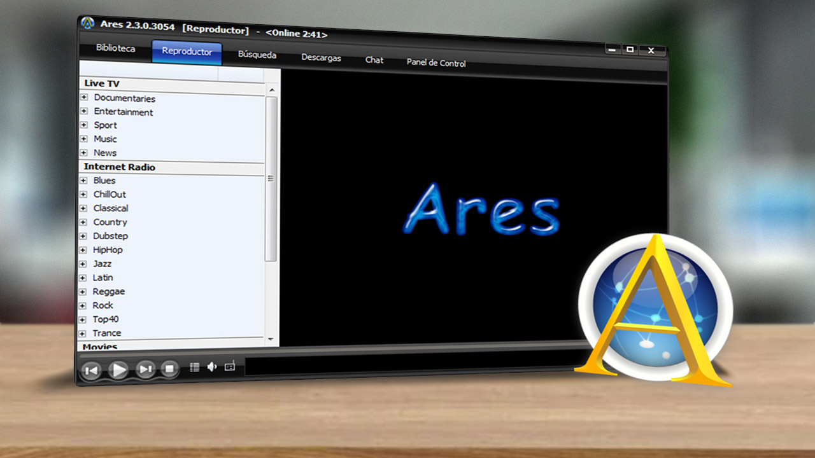Click the scrollbar up arrow
Screen dimensions: 815x458
coord(272,90)
